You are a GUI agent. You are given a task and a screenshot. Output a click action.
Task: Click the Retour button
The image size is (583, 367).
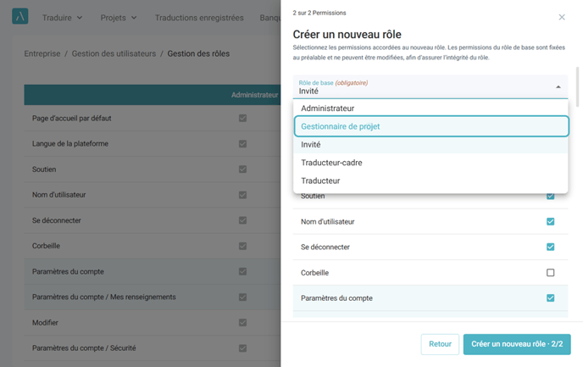coord(440,344)
